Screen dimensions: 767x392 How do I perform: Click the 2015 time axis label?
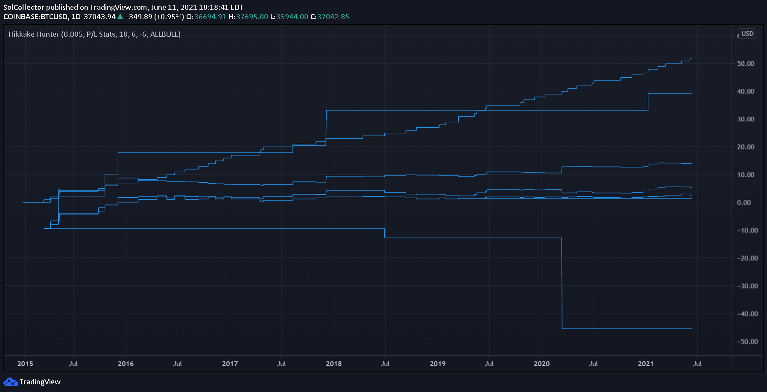click(x=25, y=364)
